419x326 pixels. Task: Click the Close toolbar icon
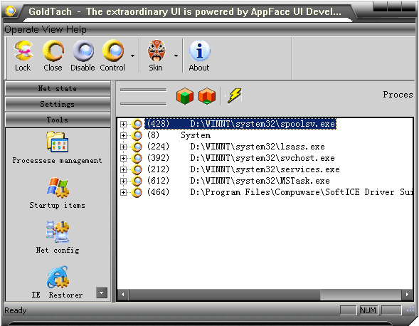tap(53, 51)
